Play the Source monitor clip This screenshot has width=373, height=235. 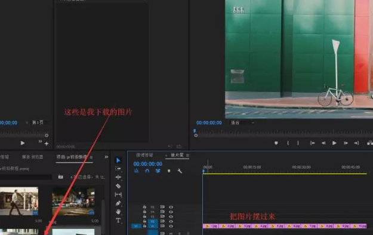(22, 143)
